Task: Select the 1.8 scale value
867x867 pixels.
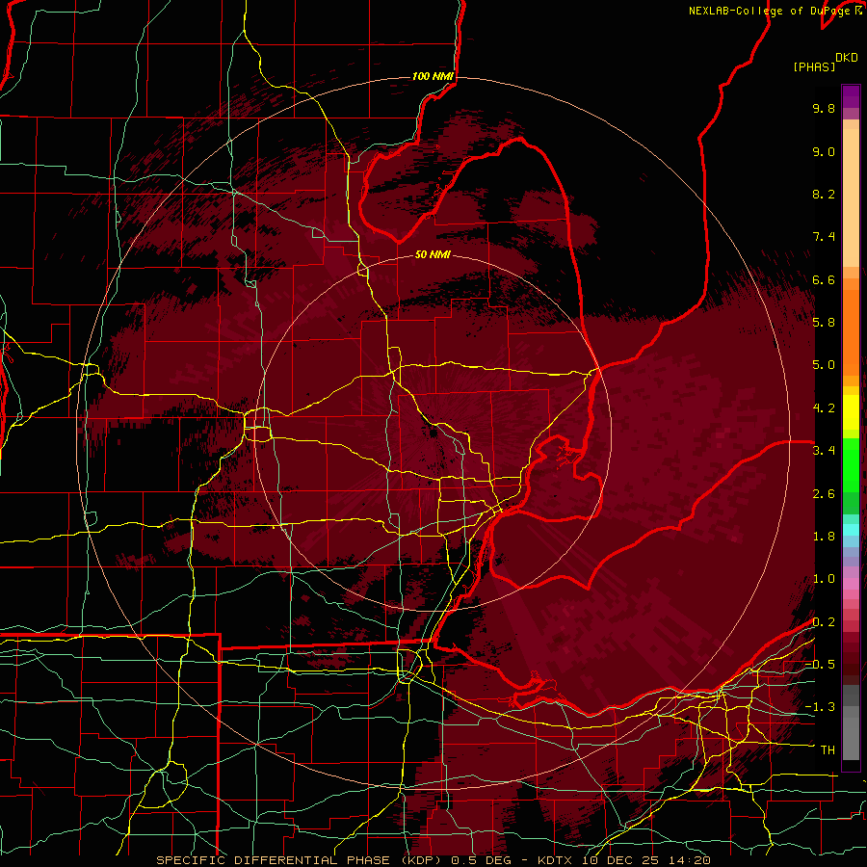Action: [x=824, y=537]
